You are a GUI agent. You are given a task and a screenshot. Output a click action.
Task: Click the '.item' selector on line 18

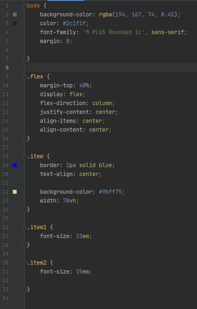click(x=35, y=156)
